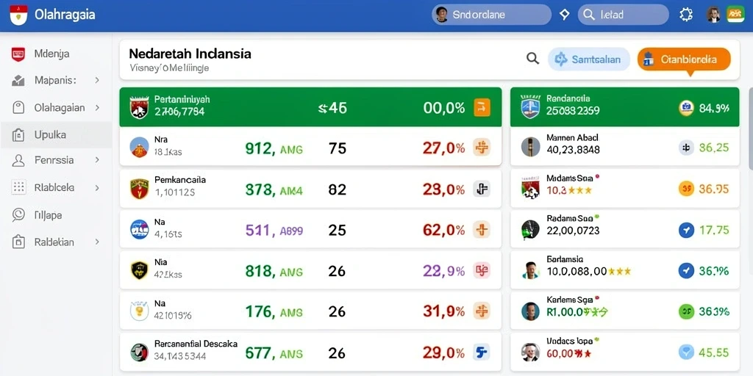Open the Penrssia sidebar item
This screenshot has height=376, width=753.
(x=56, y=160)
